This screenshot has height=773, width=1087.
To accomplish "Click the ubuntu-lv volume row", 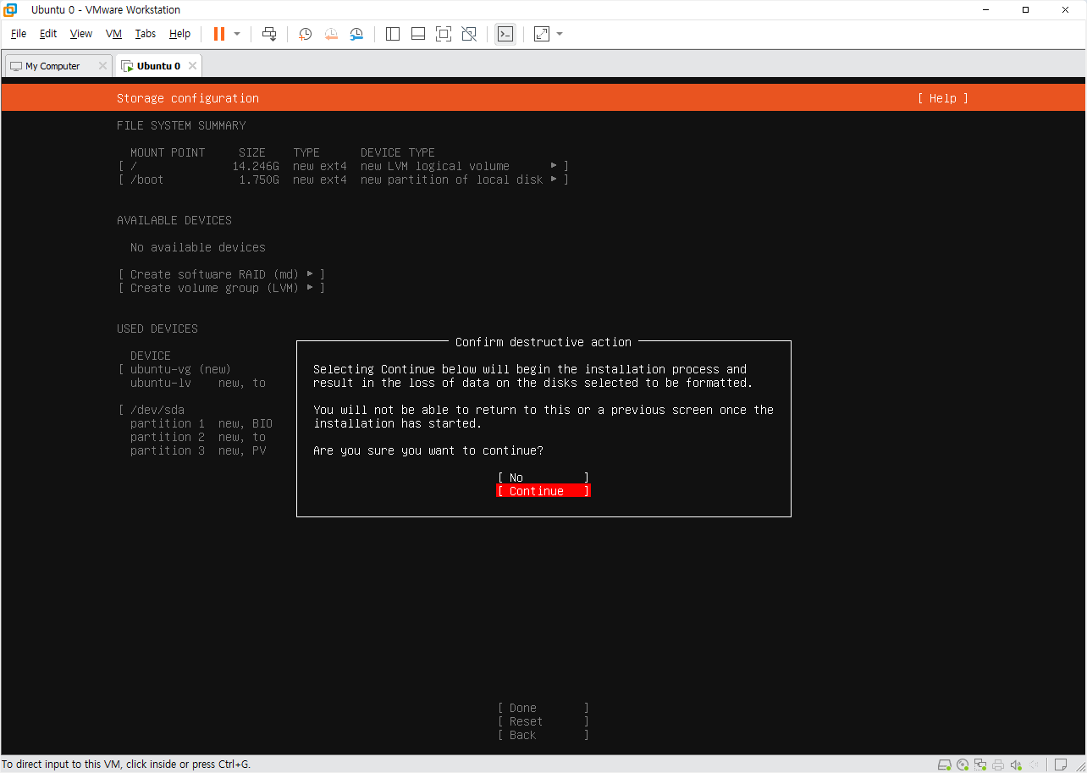I will (x=198, y=383).
